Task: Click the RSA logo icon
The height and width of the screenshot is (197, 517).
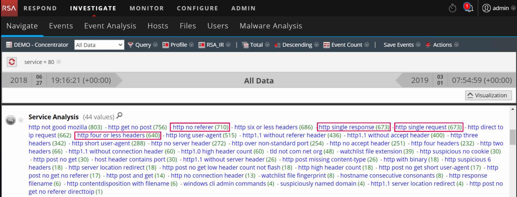Action: coord(9,8)
